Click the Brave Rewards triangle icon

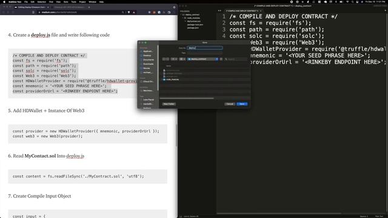pos(134,12)
